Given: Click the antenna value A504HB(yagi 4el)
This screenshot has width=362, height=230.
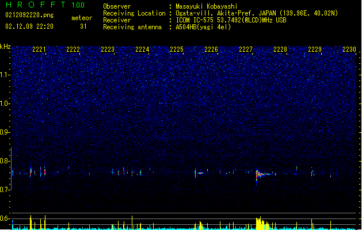Looking at the screenshot, I should [203, 27].
